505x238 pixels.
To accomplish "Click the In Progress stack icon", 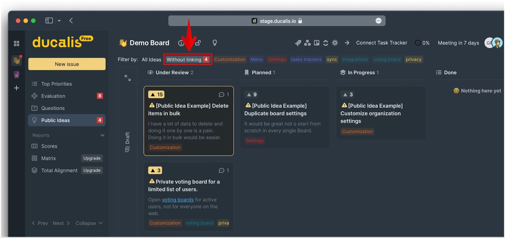I will coord(343,73).
